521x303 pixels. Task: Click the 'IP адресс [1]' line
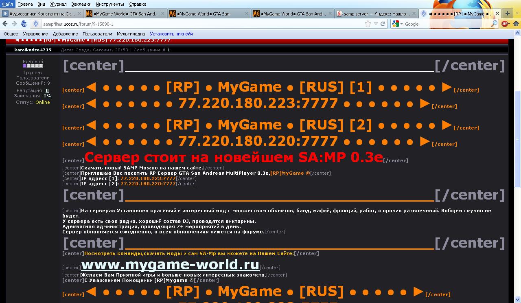point(128,178)
